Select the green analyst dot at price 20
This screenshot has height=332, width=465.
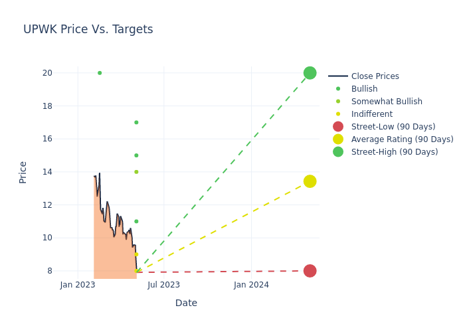tap(100, 73)
